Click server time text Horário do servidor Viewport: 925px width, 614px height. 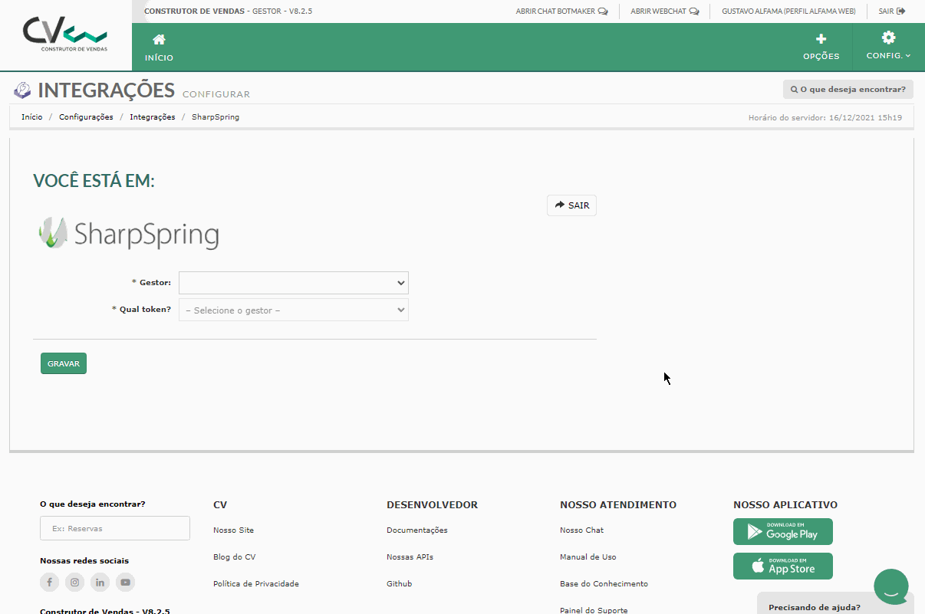point(825,118)
